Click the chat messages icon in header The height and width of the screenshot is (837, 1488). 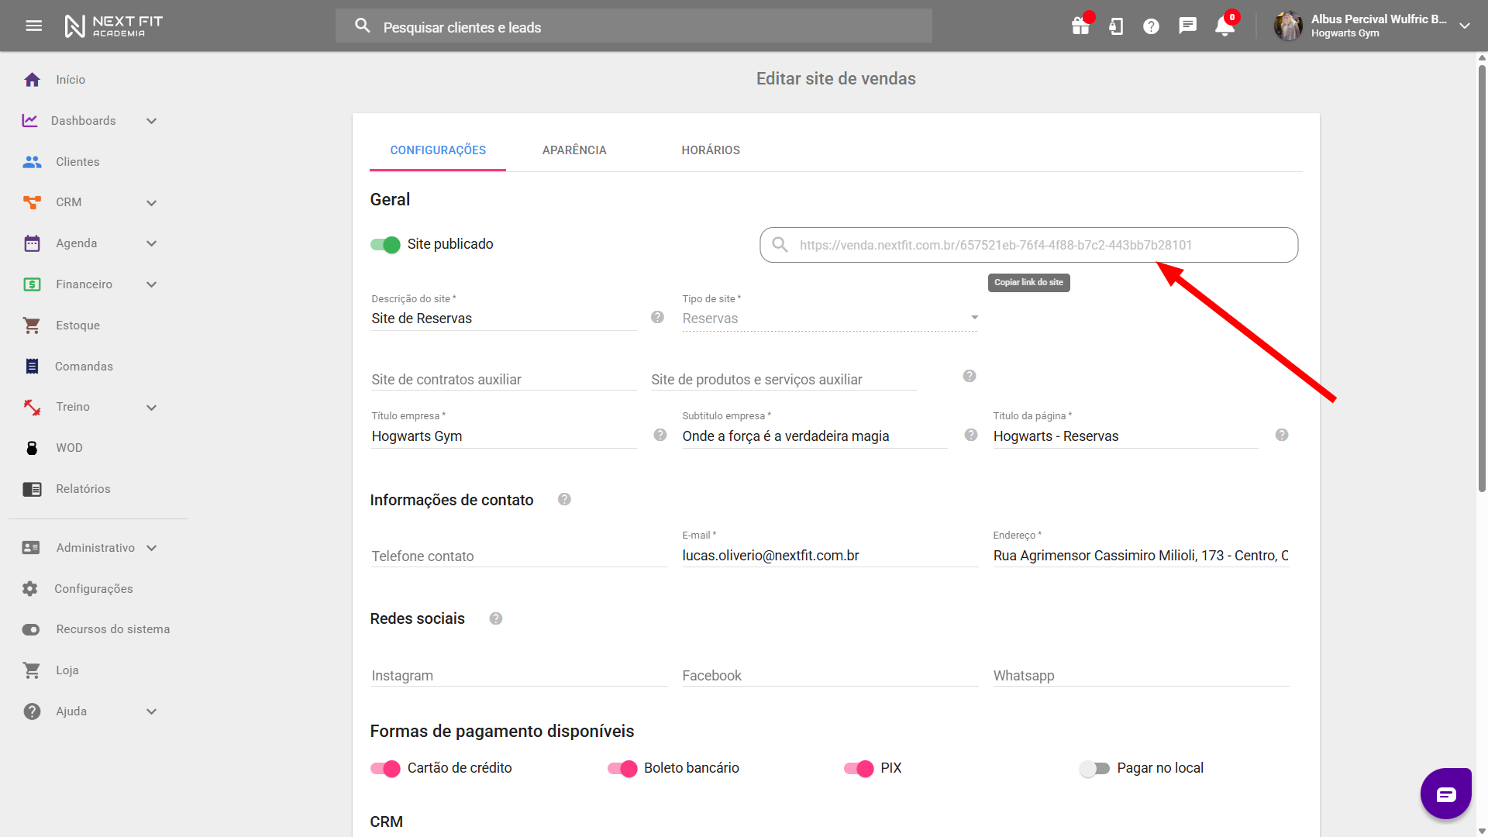click(x=1187, y=26)
